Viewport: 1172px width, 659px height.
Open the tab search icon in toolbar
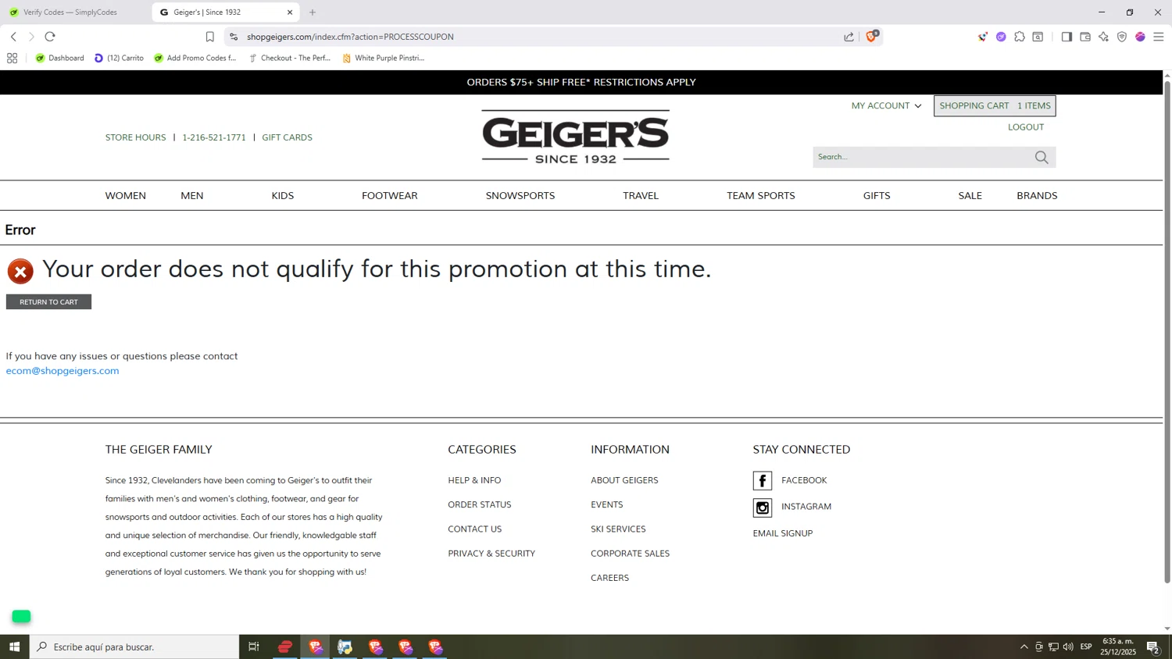click(1038, 37)
